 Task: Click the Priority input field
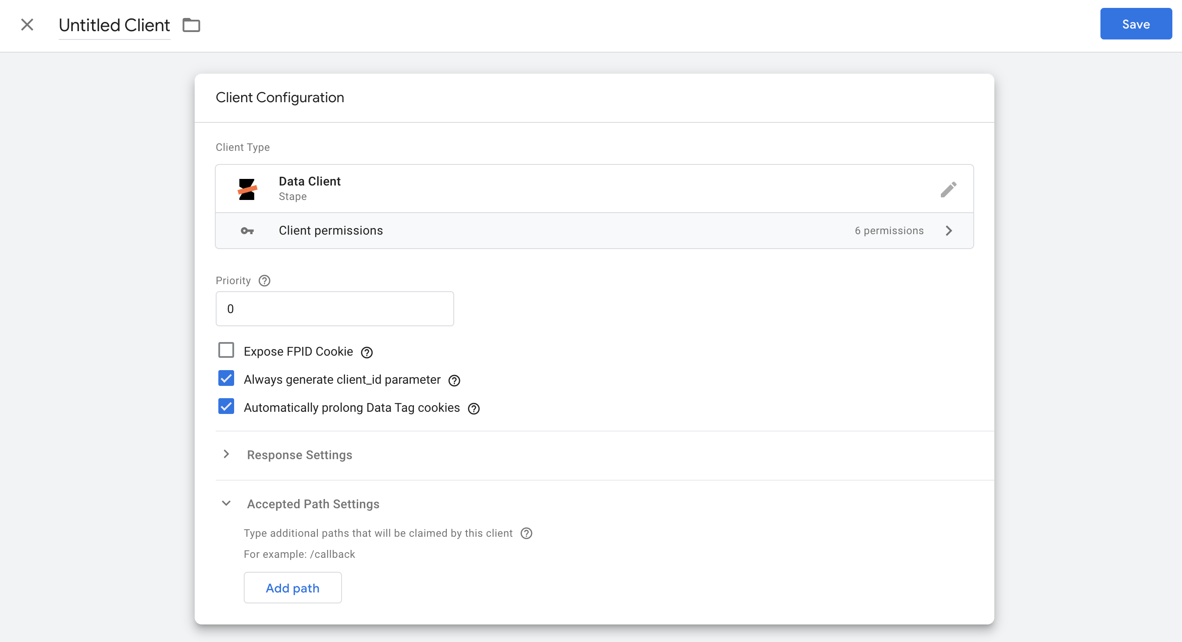pyautogui.click(x=335, y=309)
